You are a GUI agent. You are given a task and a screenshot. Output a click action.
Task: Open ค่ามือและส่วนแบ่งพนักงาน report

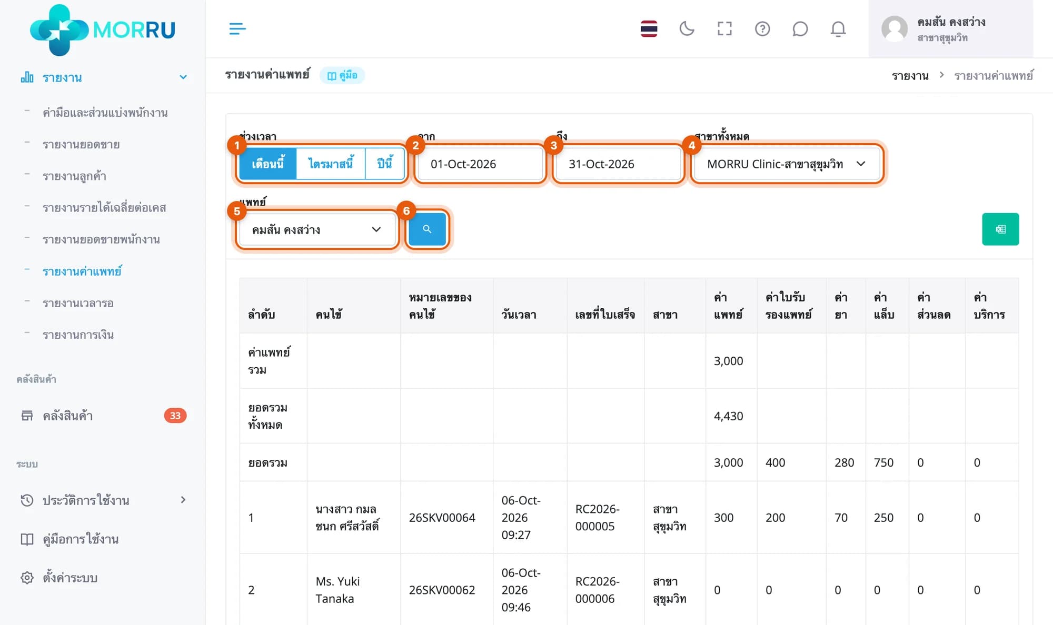[x=105, y=113]
